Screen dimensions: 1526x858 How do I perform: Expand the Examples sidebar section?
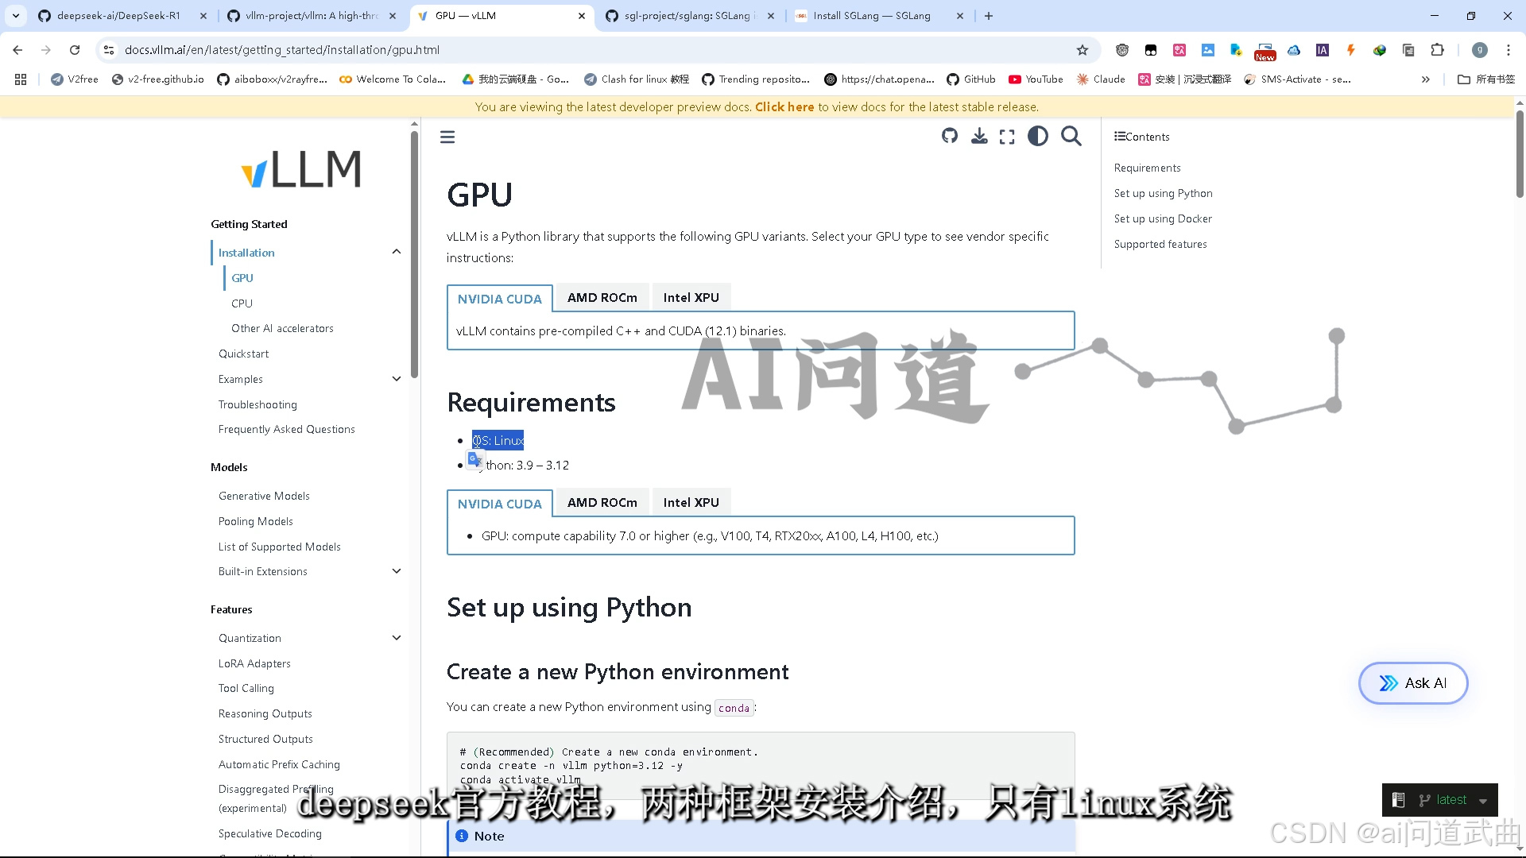[x=396, y=379]
